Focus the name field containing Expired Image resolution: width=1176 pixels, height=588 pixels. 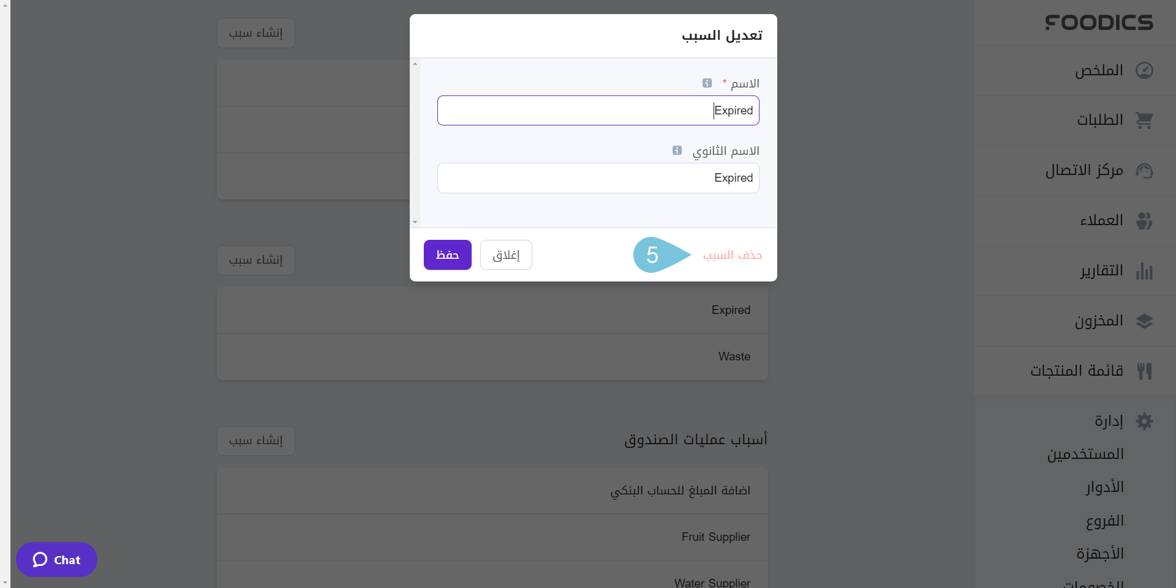[x=598, y=111]
